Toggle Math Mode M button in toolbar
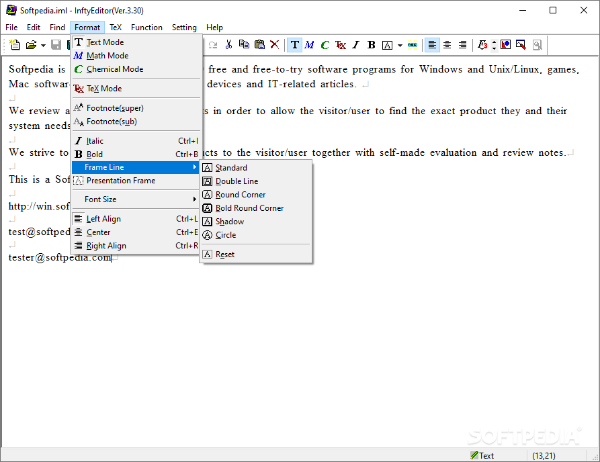Viewport: 600px width, 462px height. point(310,45)
